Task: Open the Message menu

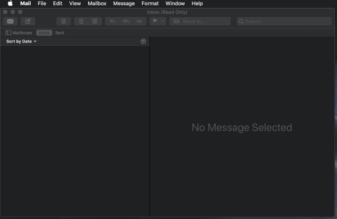Action: 124,4
